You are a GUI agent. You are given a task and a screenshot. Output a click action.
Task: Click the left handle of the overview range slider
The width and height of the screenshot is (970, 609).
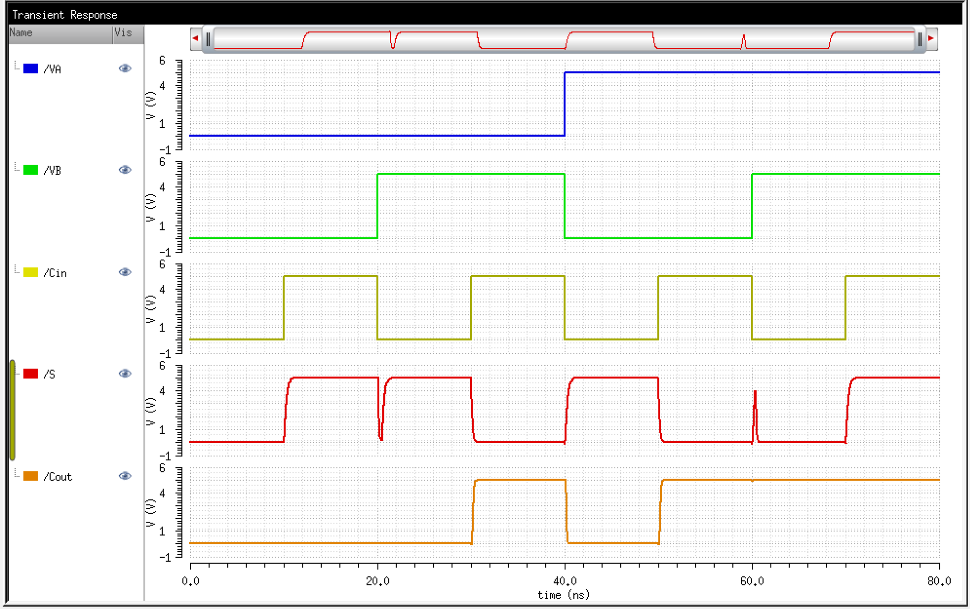pyautogui.click(x=208, y=39)
